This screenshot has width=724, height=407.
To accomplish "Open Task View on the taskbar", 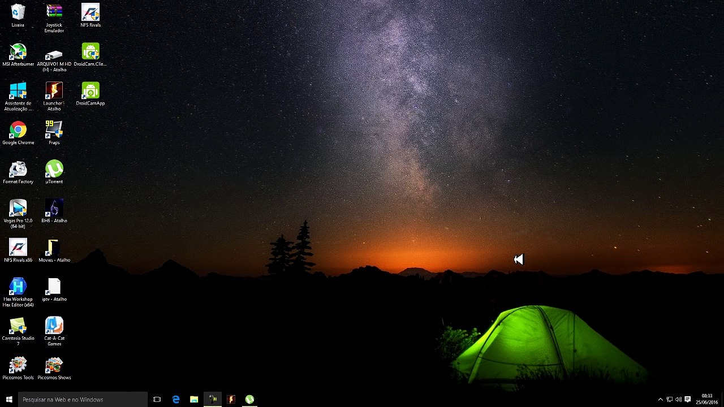I will pyautogui.click(x=157, y=399).
